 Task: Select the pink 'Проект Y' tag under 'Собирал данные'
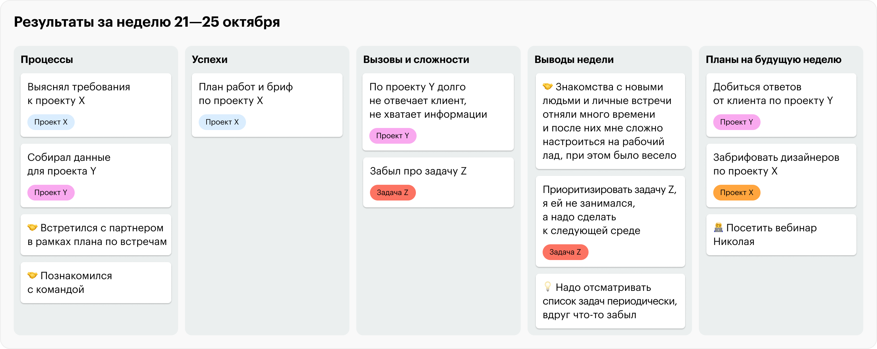click(x=51, y=193)
